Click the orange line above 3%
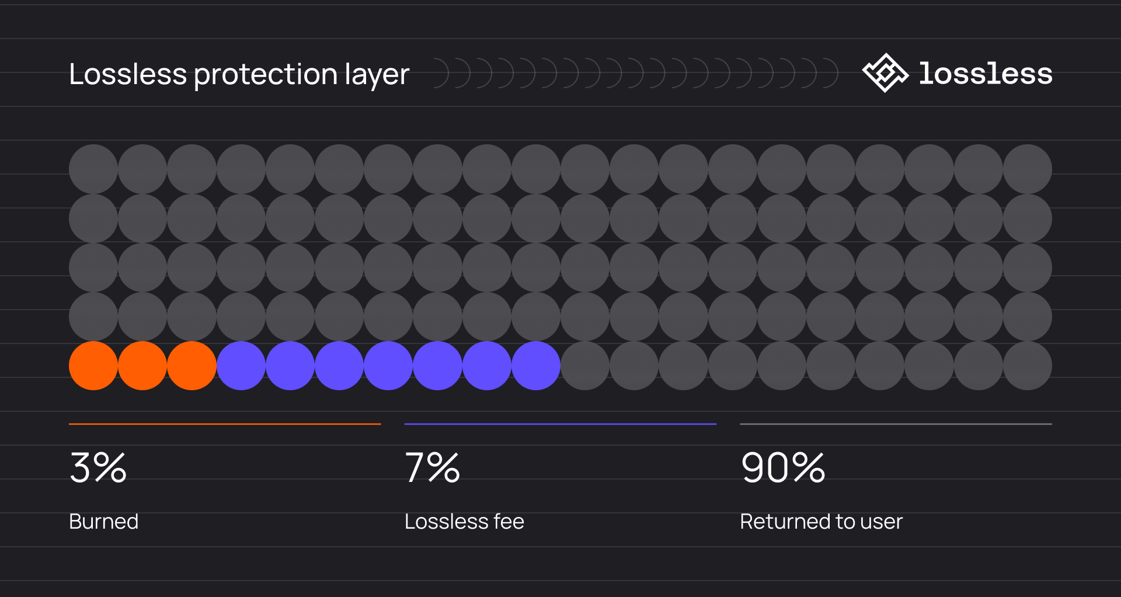Viewport: 1121px width, 597px height. point(225,424)
